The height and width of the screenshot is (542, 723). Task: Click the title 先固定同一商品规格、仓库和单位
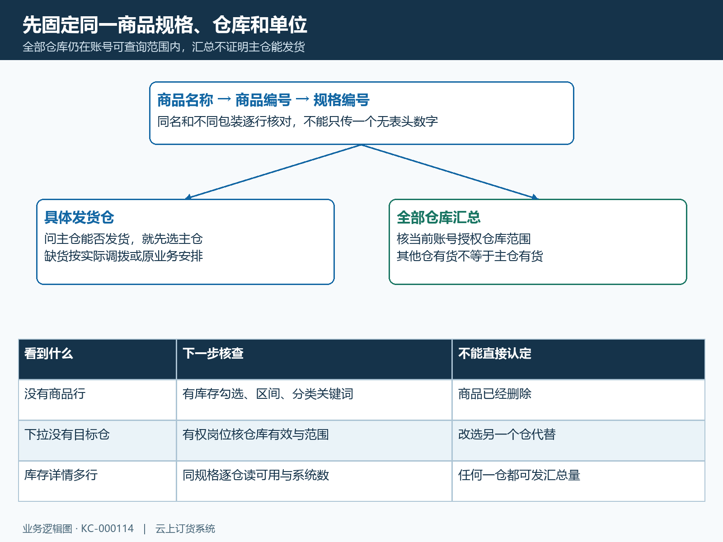pyautogui.click(x=165, y=25)
